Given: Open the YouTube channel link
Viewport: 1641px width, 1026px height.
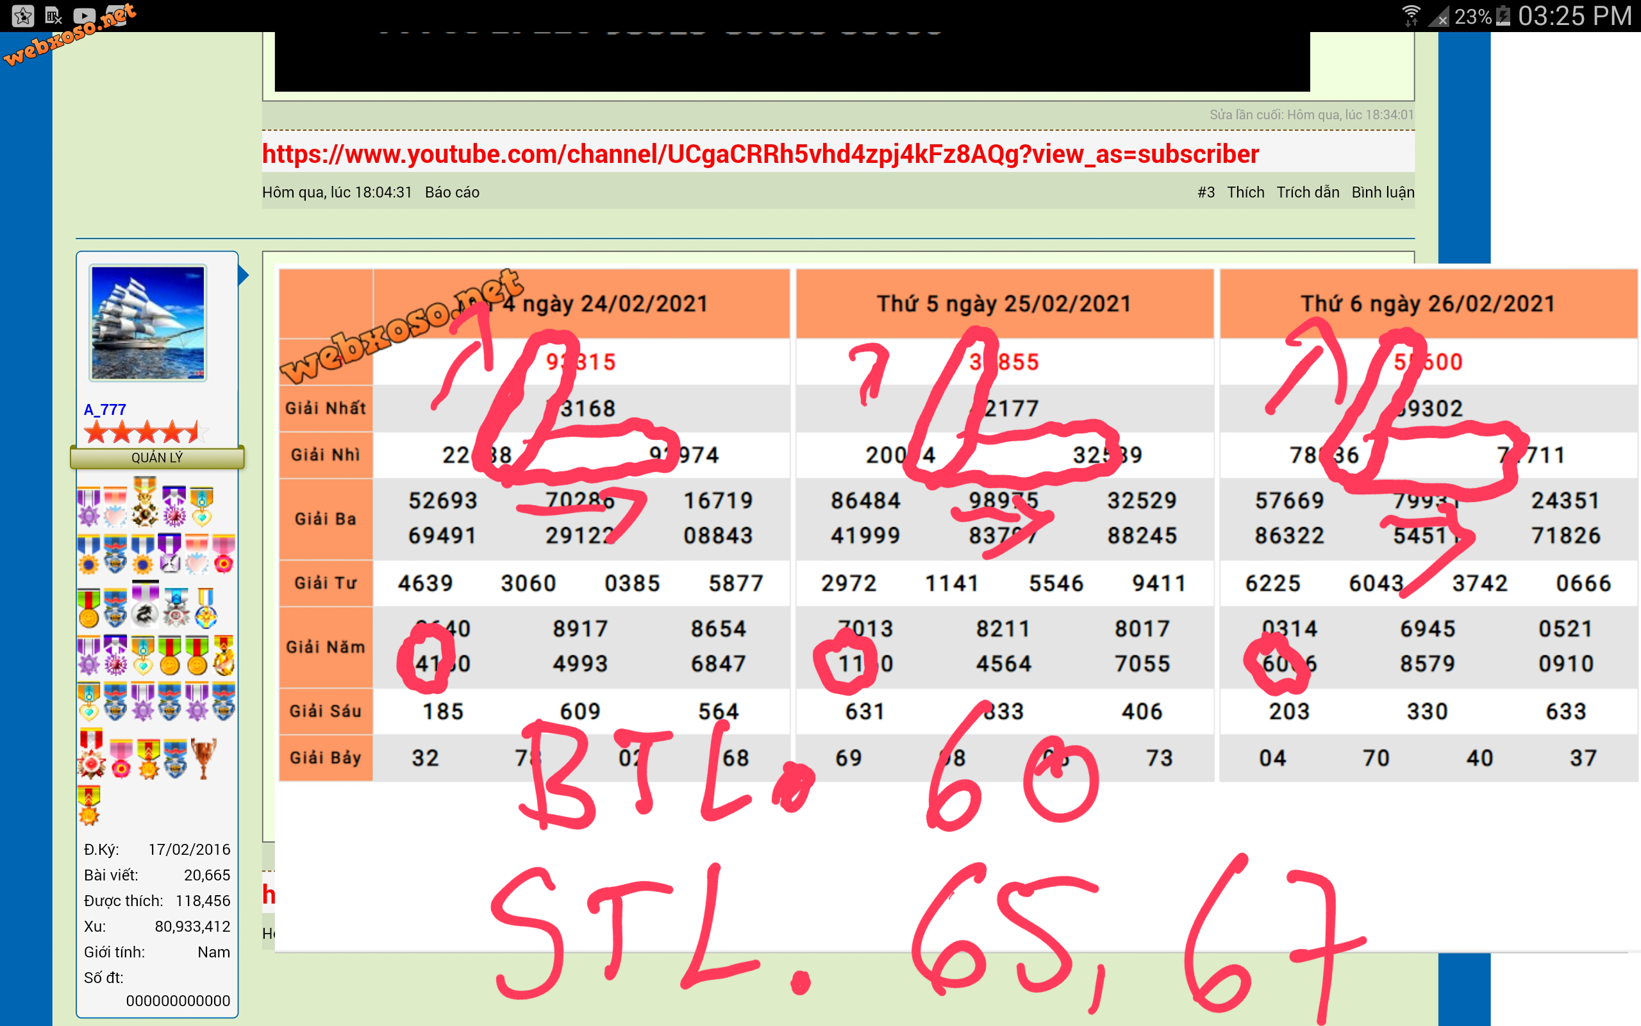Looking at the screenshot, I should tap(760, 154).
